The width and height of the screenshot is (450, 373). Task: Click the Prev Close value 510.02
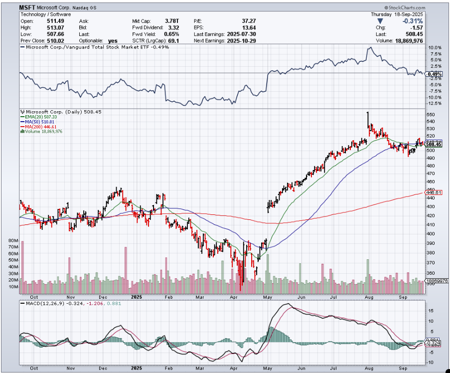click(55, 41)
